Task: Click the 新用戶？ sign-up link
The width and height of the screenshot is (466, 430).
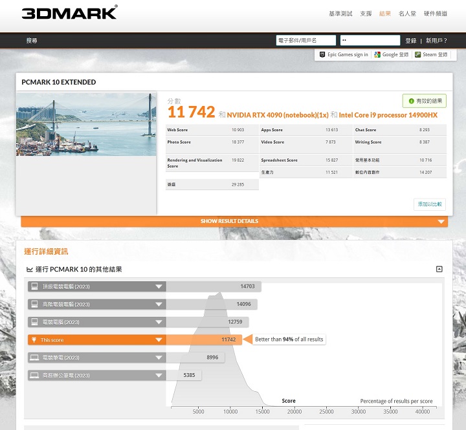Action: (x=436, y=41)
